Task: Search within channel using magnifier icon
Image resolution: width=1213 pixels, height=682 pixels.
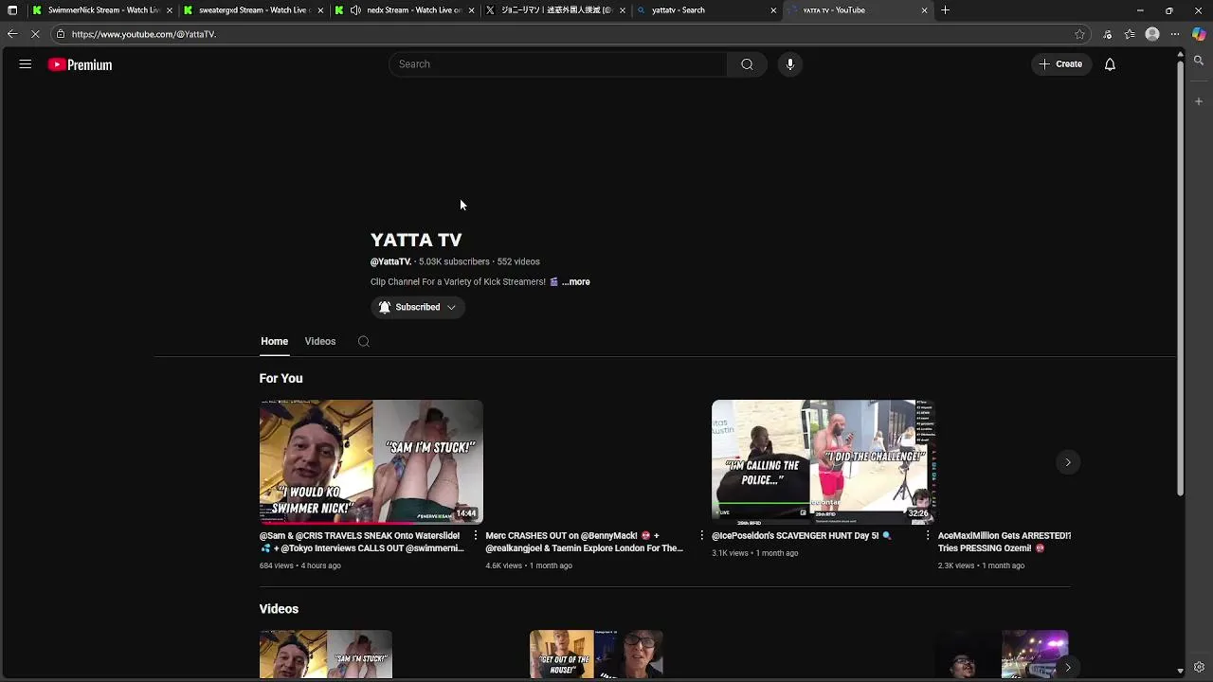Action: (x=364, y=341)
